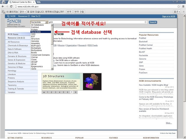The height and width of the screenshot is (139, 186).
Task: Open the 영어 language dropdown
Action: [23, 12]
